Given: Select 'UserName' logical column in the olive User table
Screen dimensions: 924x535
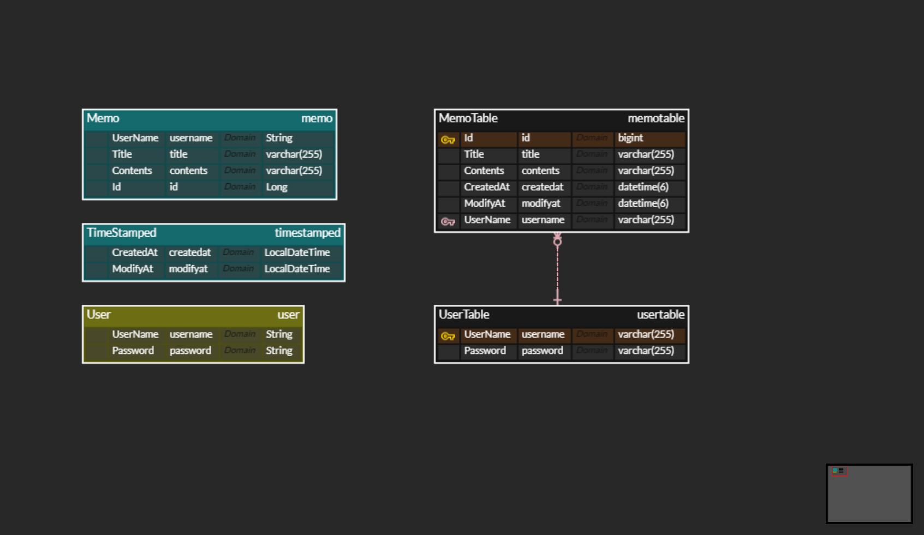Looking at the screenshot, I should 135,334.
